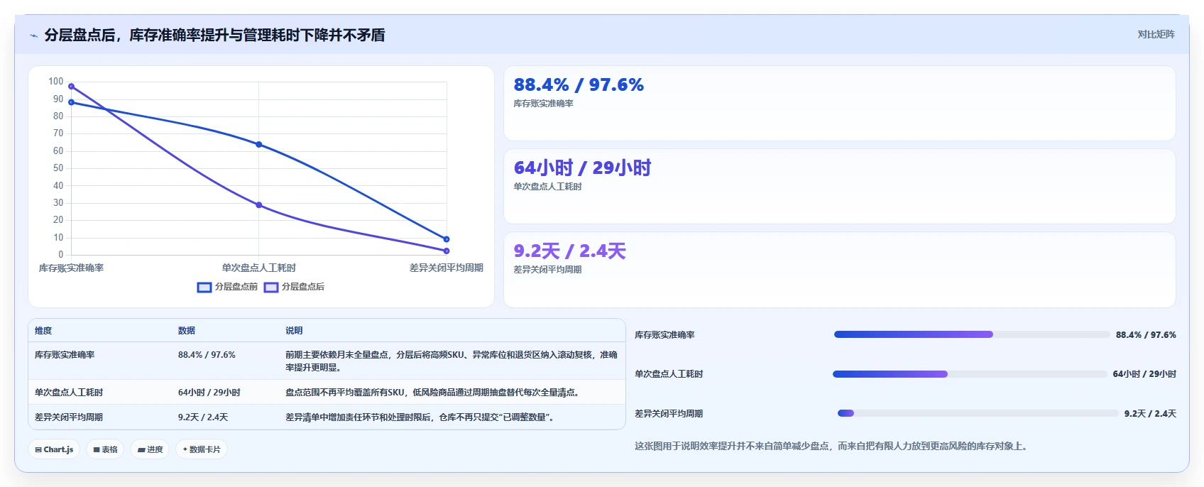Click the 单次盘点人工耗时 progress bar

[x=970, y=374]
